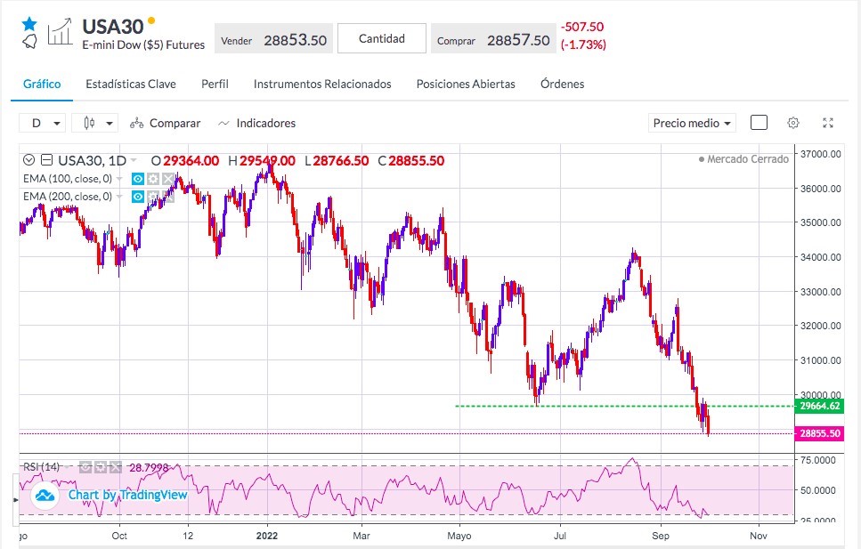Remove the EMA (200, close, 0) indicator
The width and height of the screenshot is (861, 549).
coord(168,197)
